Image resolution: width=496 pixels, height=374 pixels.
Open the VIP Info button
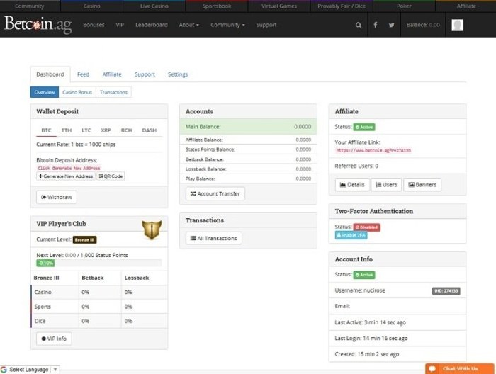click(54, 339)
